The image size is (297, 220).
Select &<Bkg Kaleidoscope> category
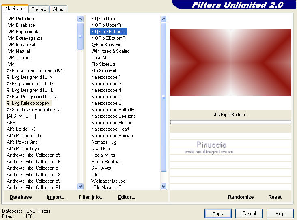28,103
